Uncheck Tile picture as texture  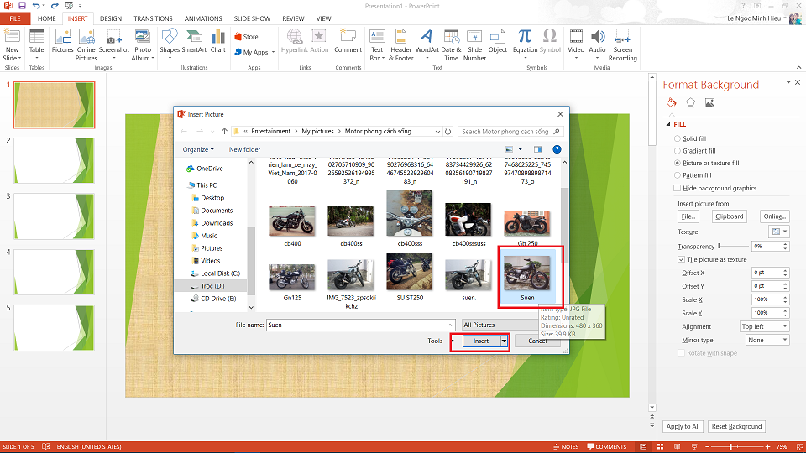point(681,260)
